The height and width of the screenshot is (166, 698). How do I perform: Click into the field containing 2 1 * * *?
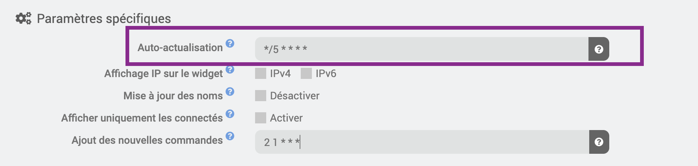click(x=422, y=142)
